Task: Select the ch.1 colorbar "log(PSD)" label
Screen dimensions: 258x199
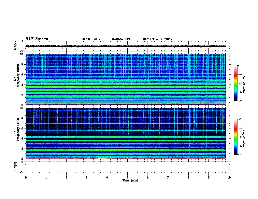Action: pos(244,85)
